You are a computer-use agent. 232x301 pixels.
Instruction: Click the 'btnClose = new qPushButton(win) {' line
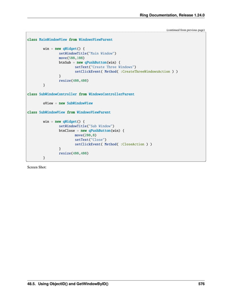tap(91, 131)
